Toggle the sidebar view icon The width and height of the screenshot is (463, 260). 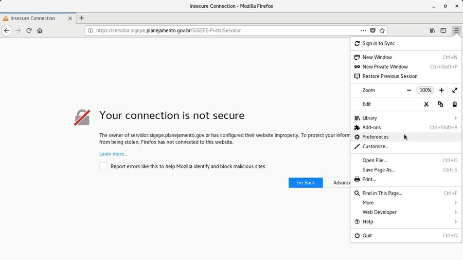click(x=443, y=30)
